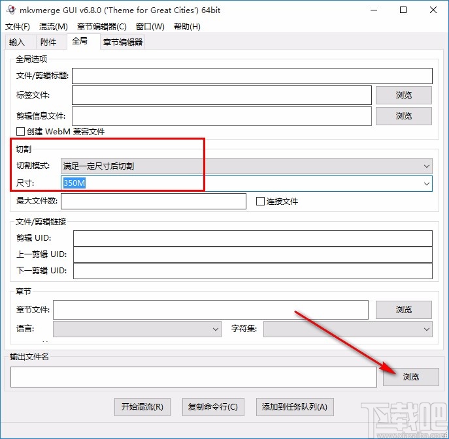This screenshot has width=449, height=439.
Task: Focus the 章节文件 input field
Action: pos(210,310)
